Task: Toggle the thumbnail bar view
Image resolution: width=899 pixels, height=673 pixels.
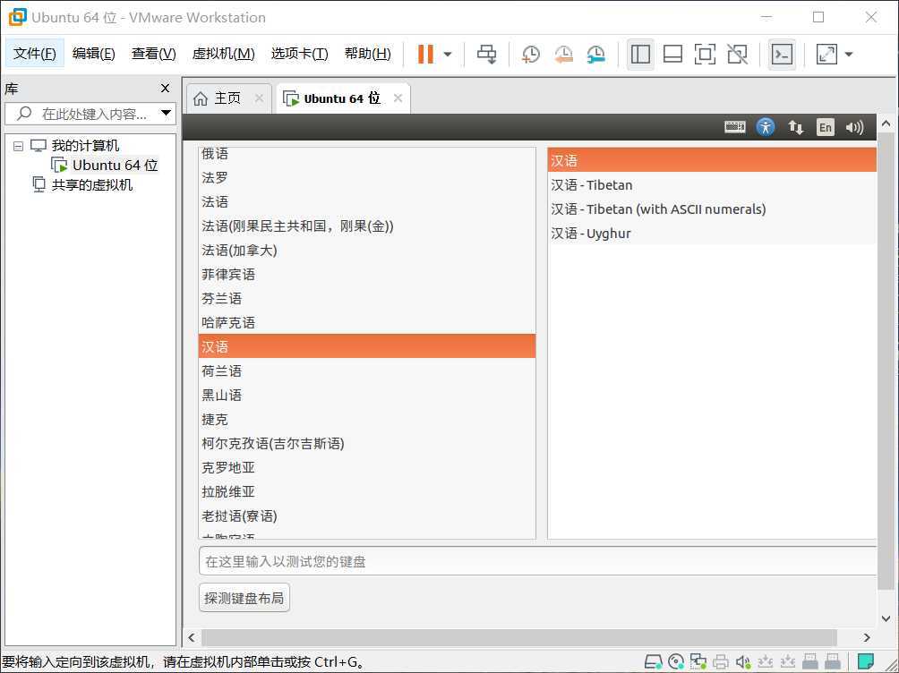Action: 672,54
